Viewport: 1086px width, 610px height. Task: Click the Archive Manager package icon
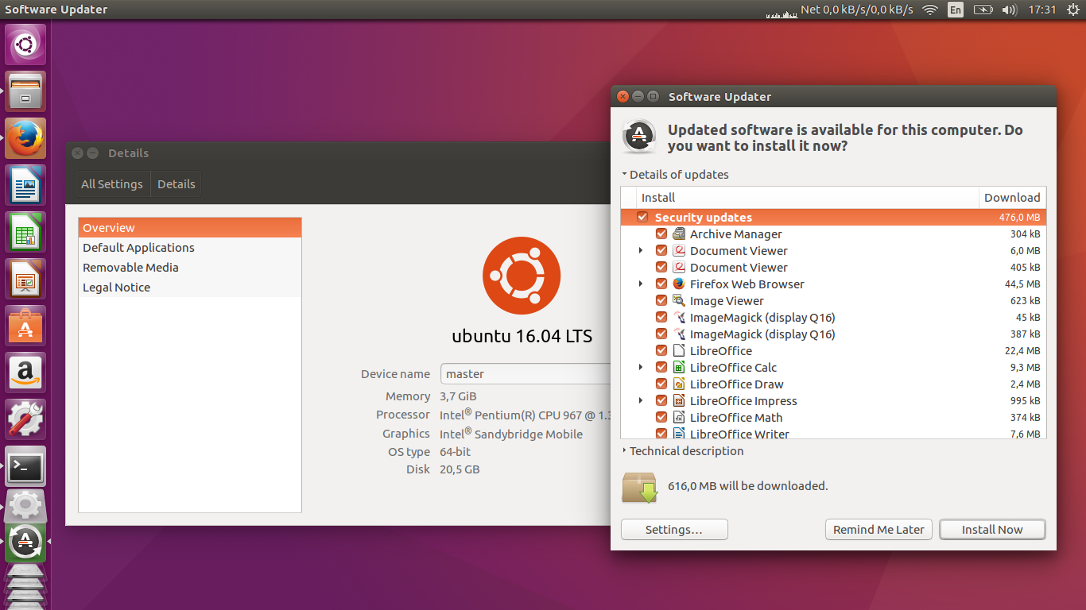(x=679, y=234)
